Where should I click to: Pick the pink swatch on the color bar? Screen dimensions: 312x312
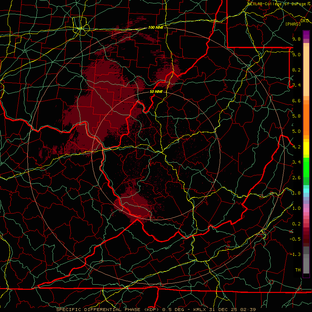(x=306, y=210)
